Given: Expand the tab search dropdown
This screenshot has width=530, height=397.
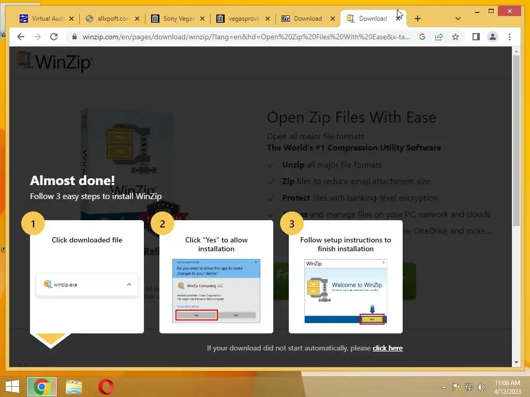Looking at the screenshot, I should click(x=458, y=19).
